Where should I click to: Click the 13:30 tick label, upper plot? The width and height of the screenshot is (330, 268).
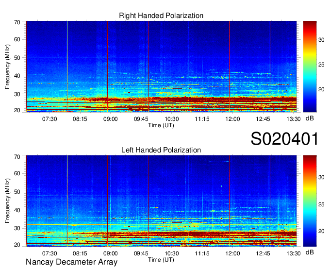click(x=294, y=119)
